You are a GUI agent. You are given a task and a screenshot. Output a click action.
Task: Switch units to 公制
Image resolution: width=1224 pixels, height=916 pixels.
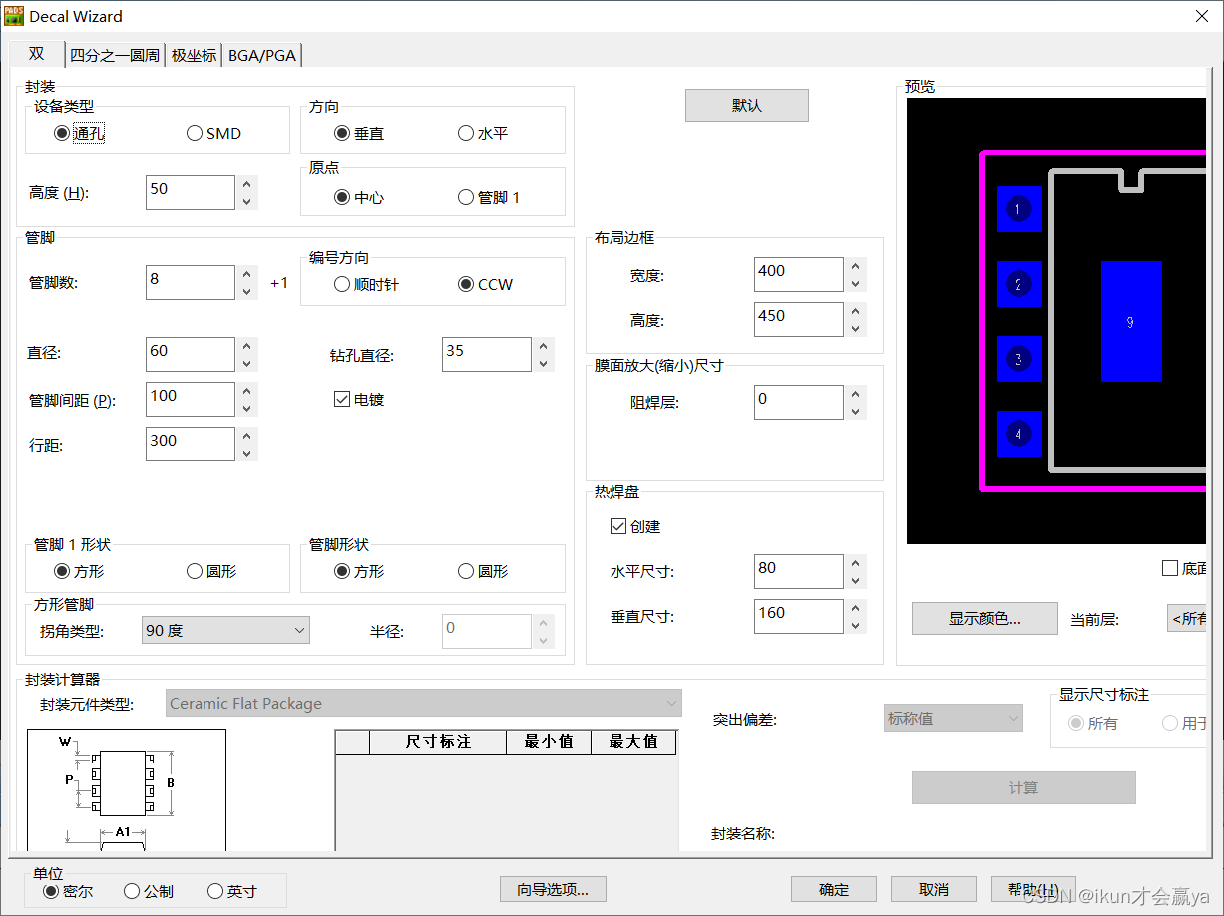(131, 892)
